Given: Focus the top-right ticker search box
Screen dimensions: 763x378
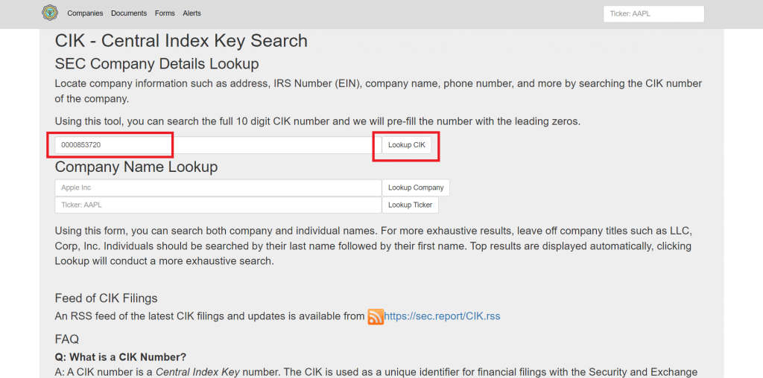Looking at the screenshot, I should tap(653, 14).
